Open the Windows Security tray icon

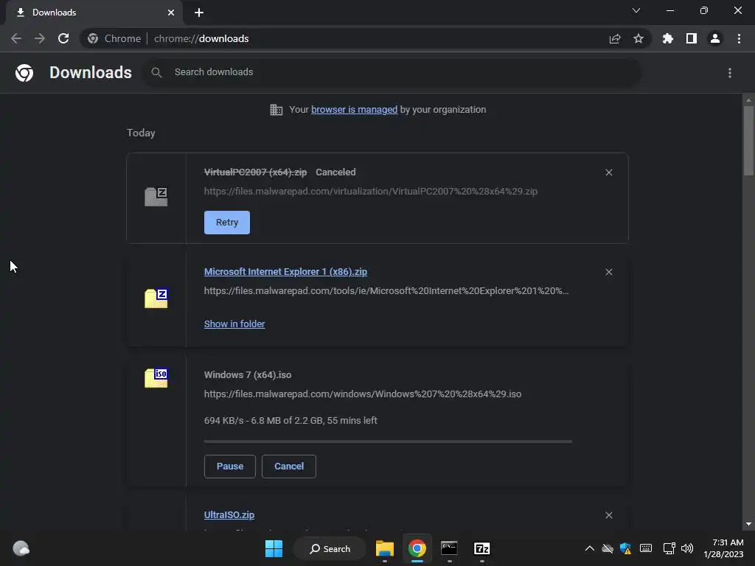[x=625, y=548]
